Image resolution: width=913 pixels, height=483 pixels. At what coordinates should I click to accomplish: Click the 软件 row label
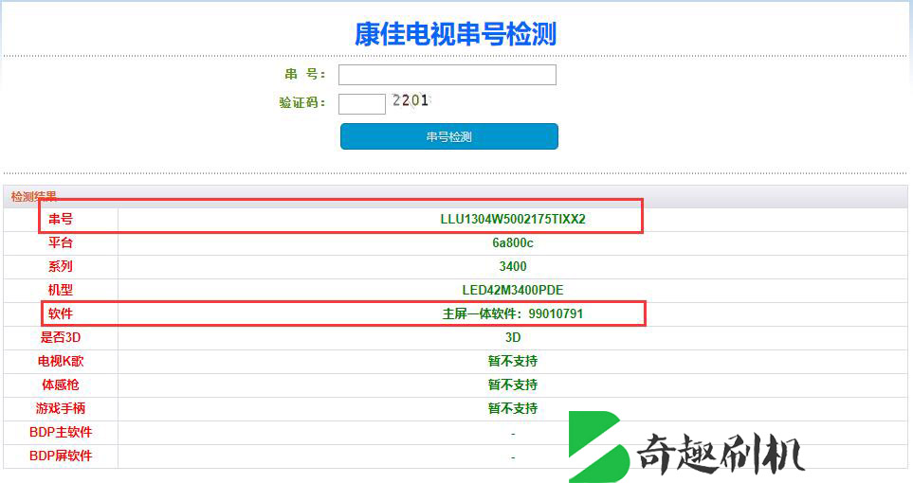coord(61,313)
